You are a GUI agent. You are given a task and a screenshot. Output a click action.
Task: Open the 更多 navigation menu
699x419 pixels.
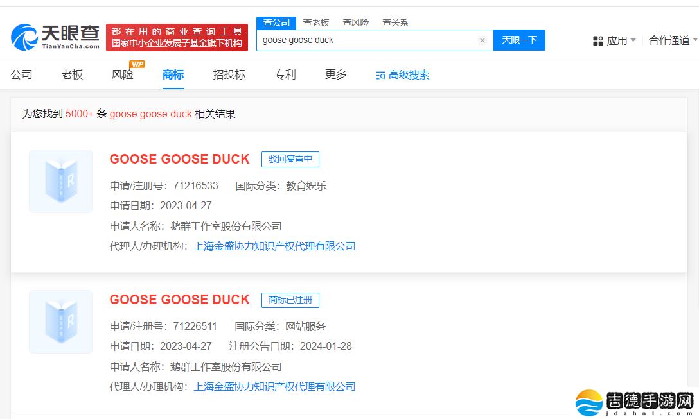(x=336, y=74)
